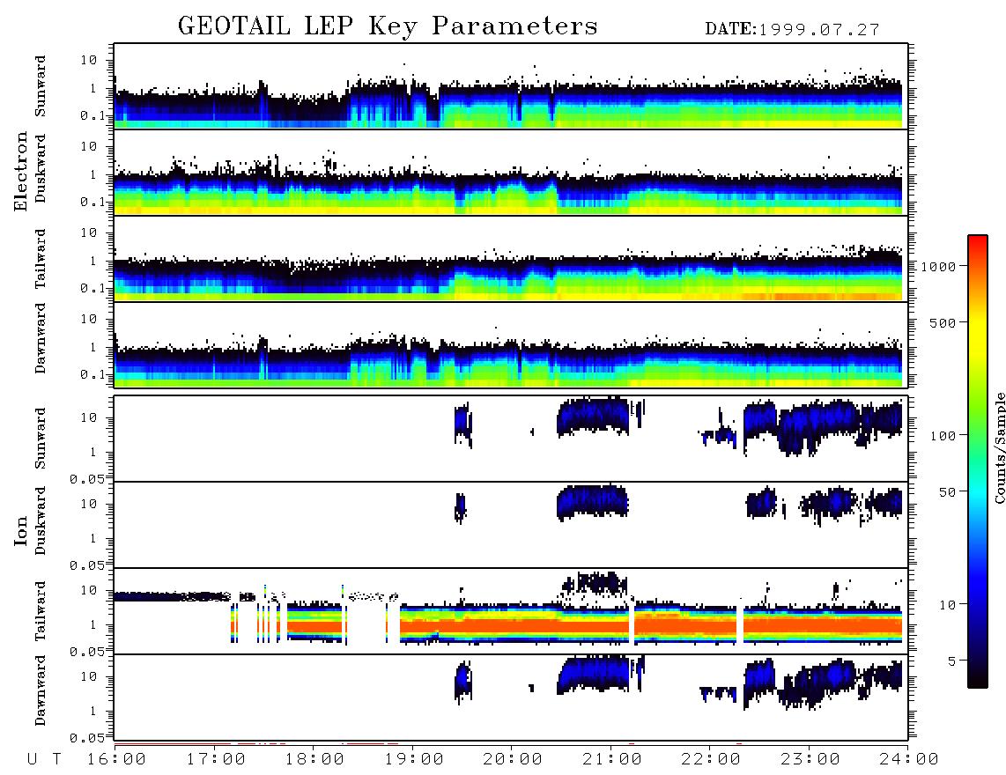Pick the black bottom of the colorbar
This screenshot has height=775, width=1006.
pyautogui.click(x=978, y=677)
